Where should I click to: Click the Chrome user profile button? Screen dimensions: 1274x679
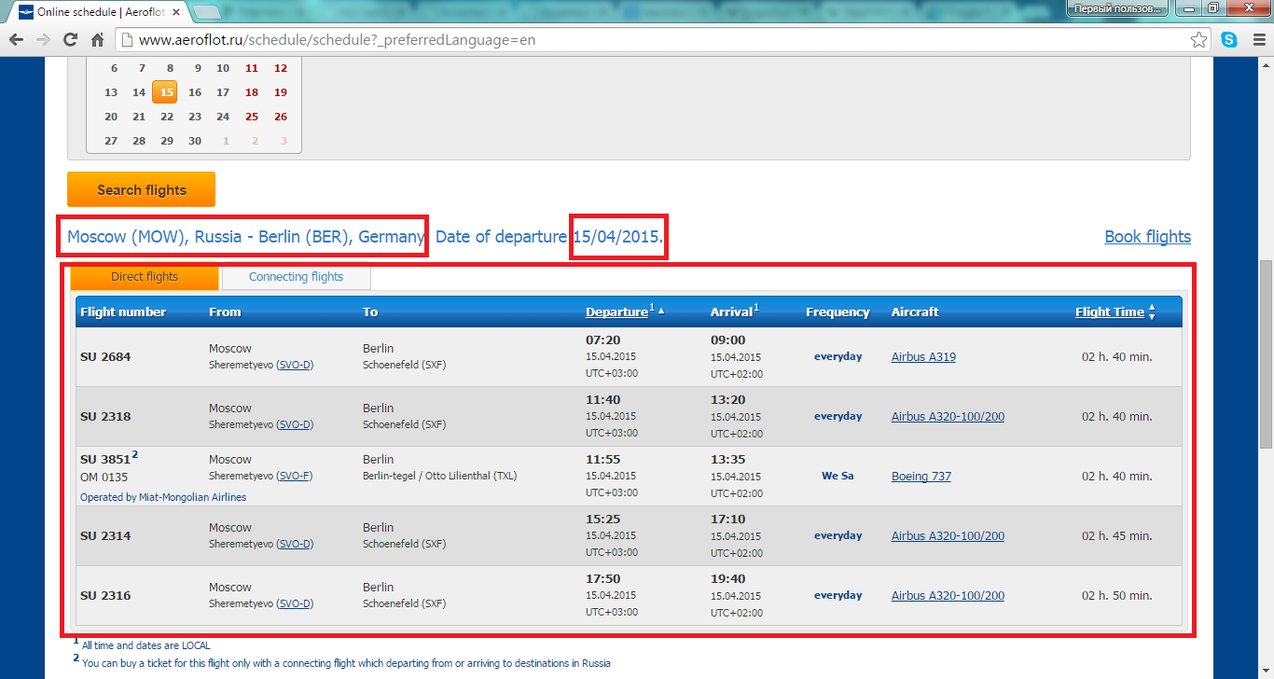pos(1118,7)
